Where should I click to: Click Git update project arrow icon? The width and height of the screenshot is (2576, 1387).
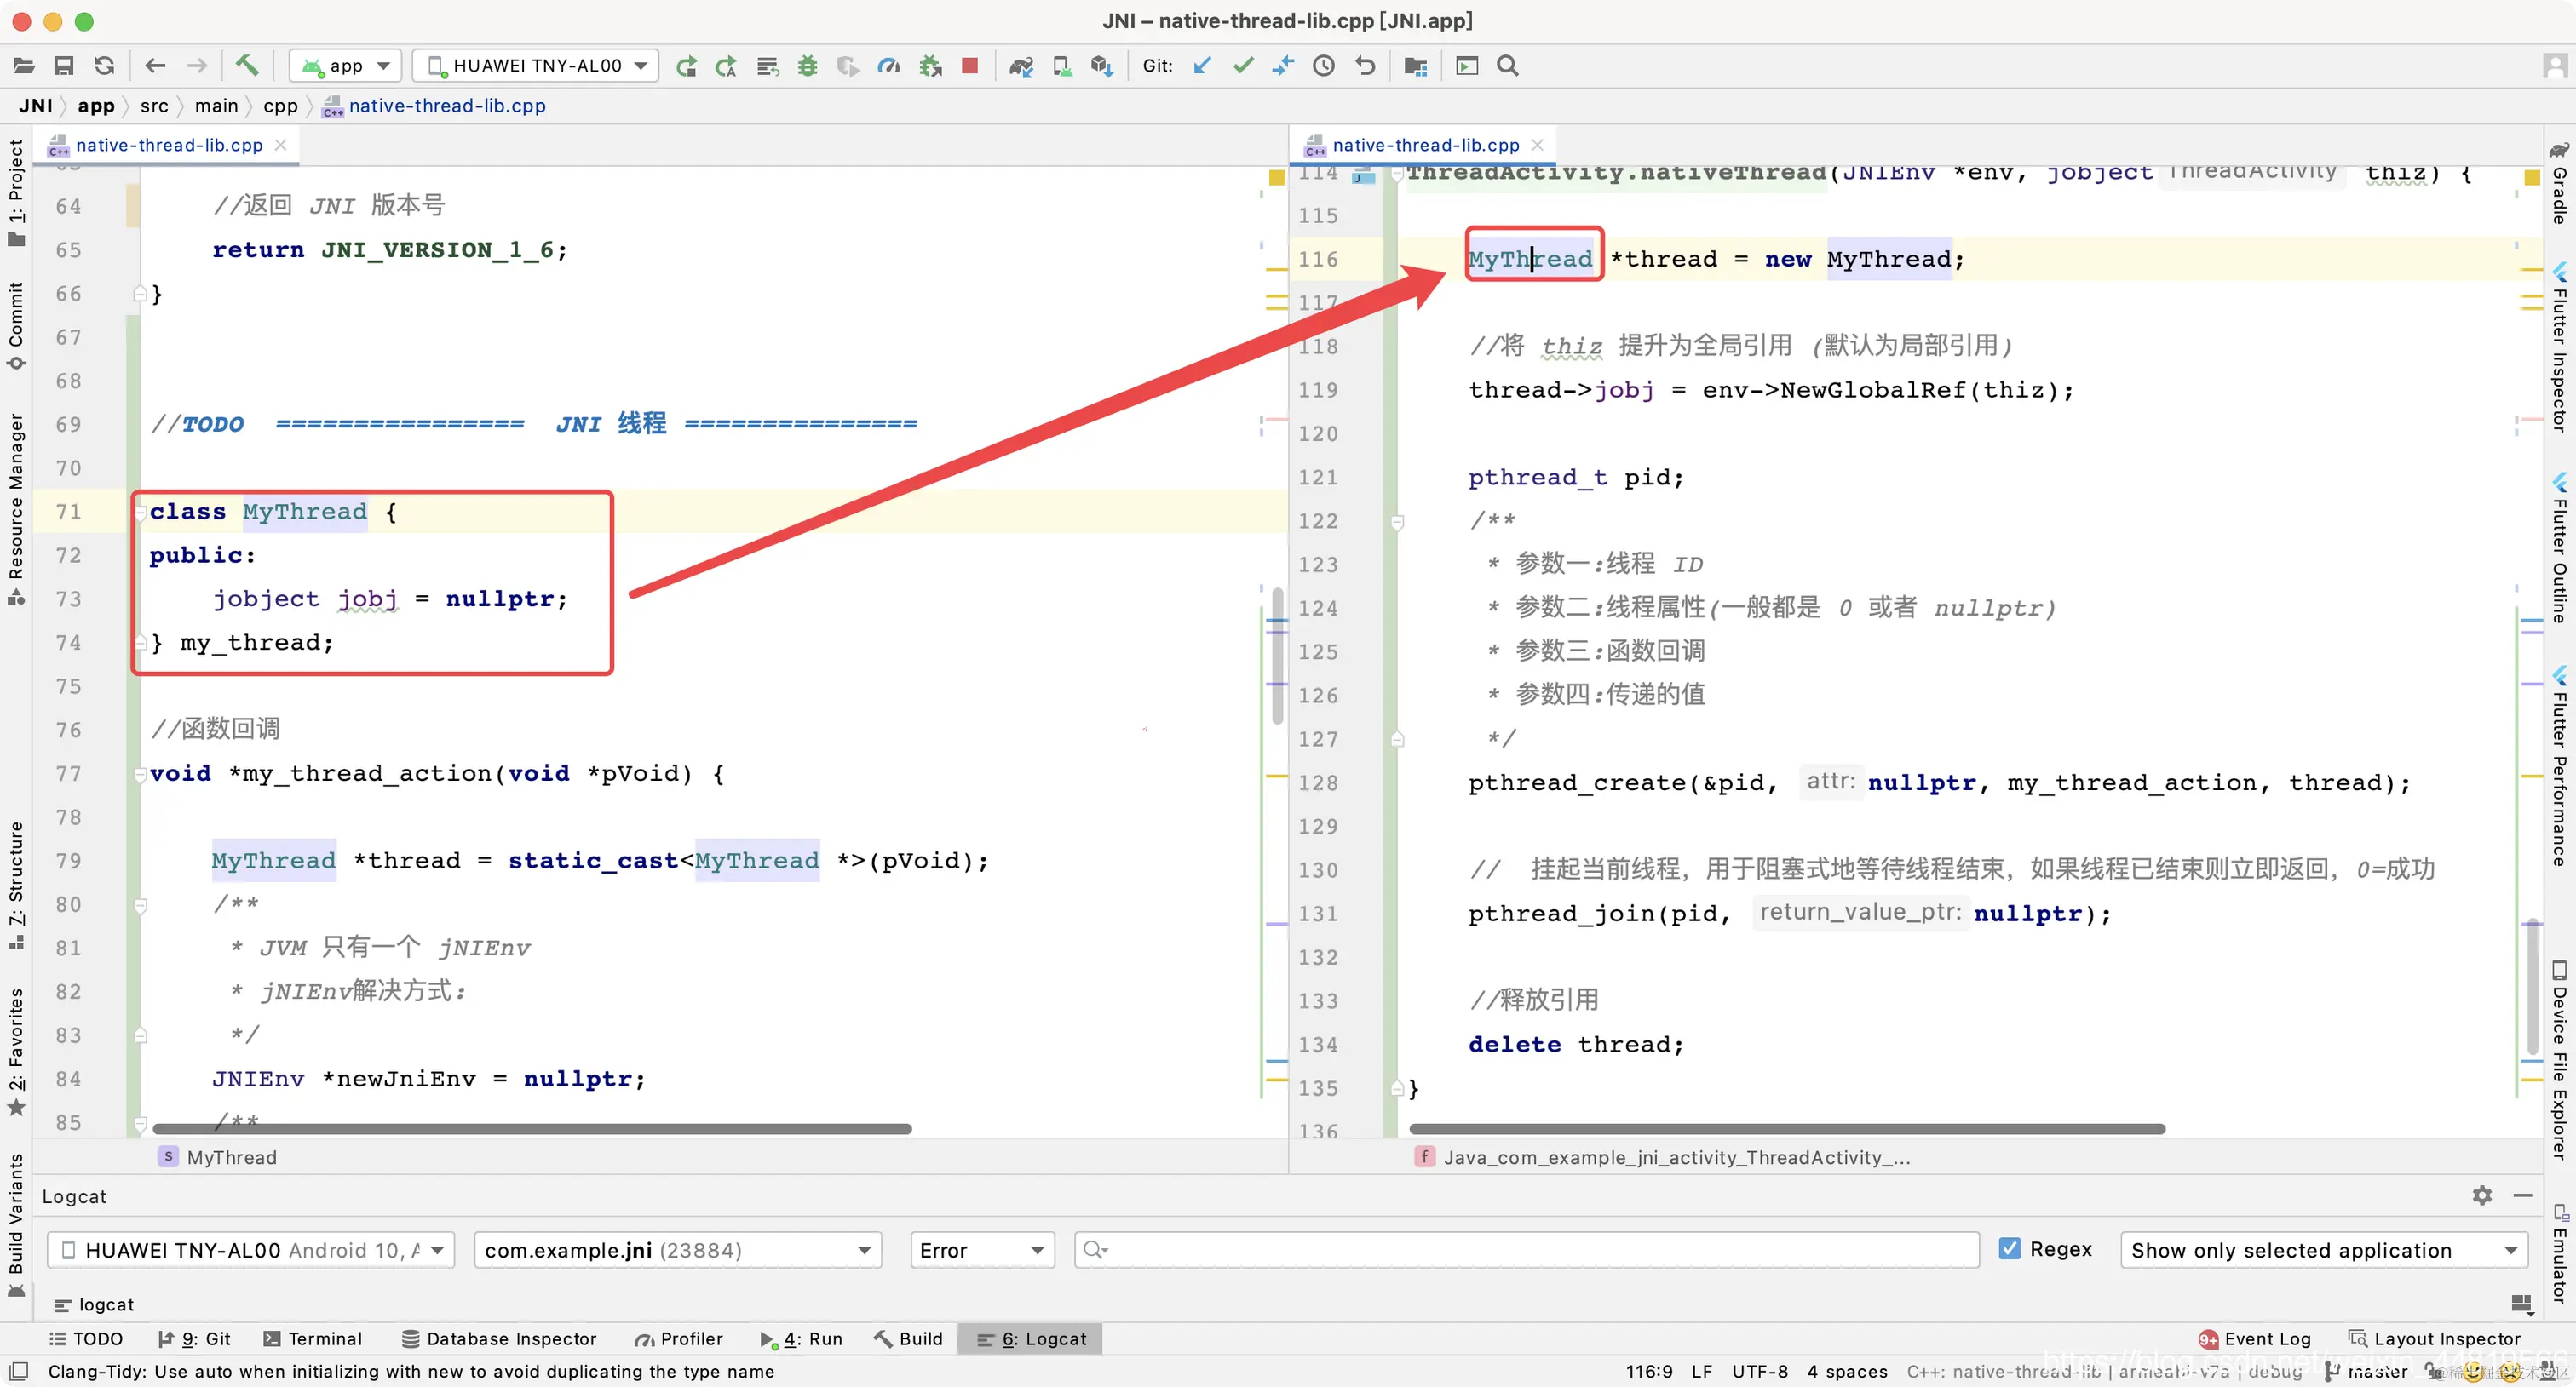(x=1202, y=66)
